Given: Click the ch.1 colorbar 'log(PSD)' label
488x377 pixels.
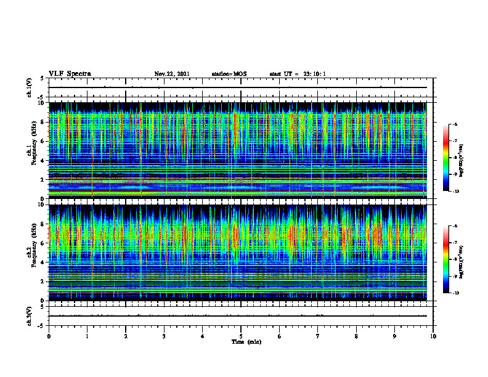Looking at the screenshot, I should pyautogui.click(x=462, y=161).
